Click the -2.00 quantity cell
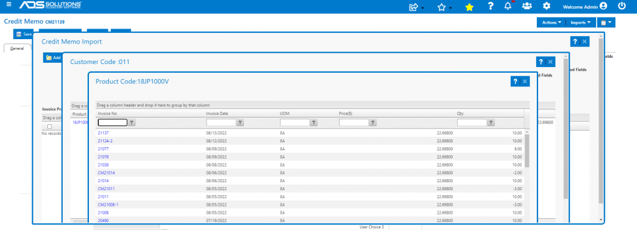Screen dimensions: 637x230 click(x=518, y=173)
